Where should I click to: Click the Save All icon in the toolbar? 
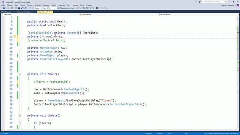point(22,8)
